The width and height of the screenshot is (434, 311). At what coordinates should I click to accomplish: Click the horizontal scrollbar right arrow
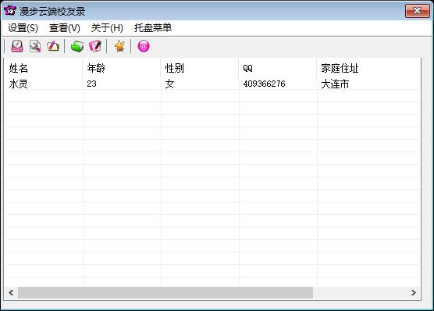point(413,292)
